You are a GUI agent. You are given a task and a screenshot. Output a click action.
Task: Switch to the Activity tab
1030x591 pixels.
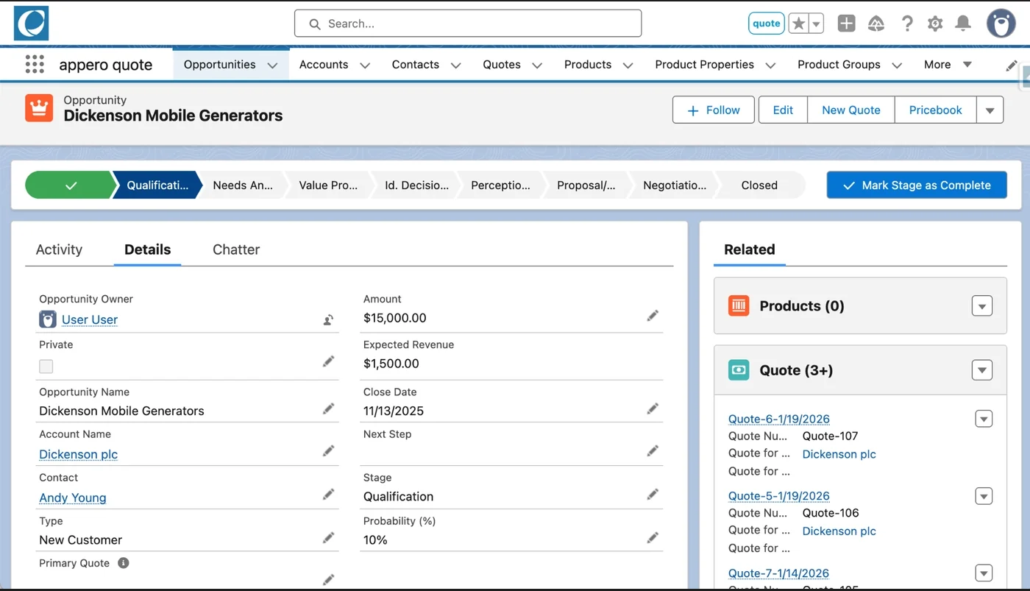59,250
